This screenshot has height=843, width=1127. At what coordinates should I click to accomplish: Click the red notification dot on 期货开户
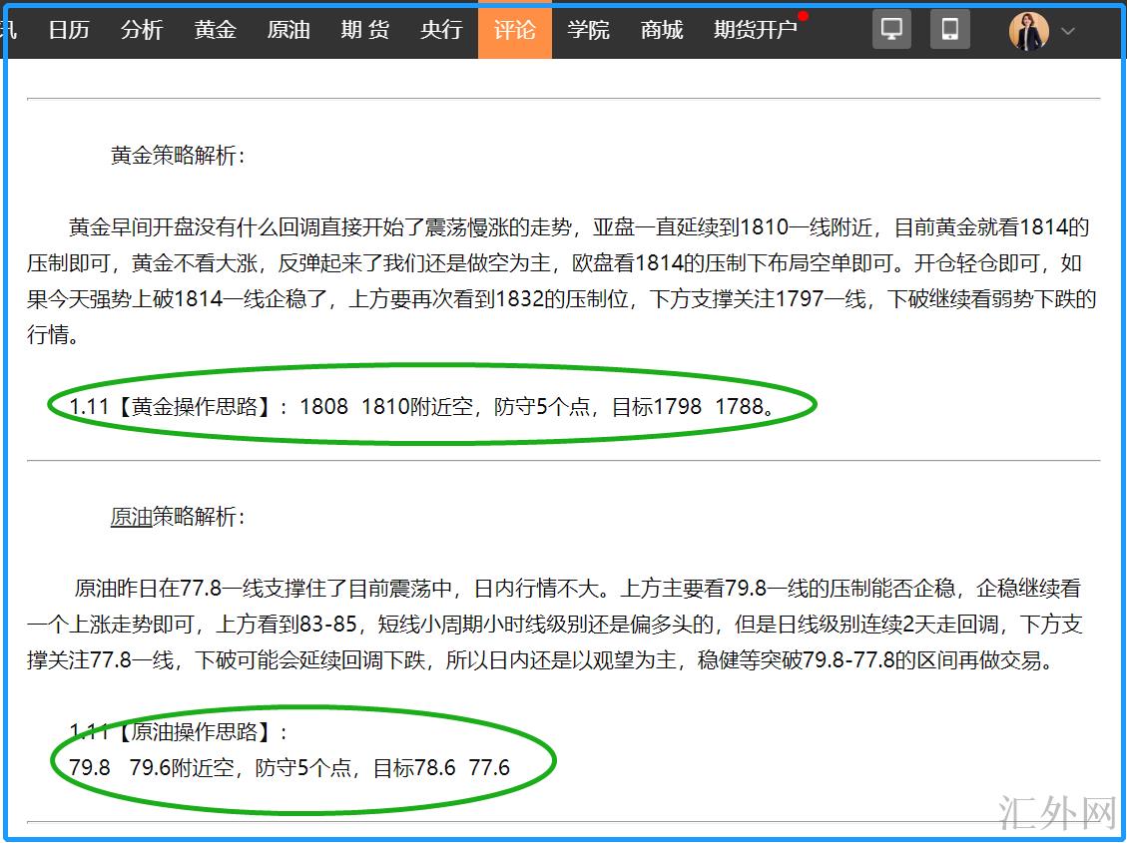tap(803, 16)
